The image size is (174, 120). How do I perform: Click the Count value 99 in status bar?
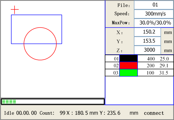coord(63,113)
